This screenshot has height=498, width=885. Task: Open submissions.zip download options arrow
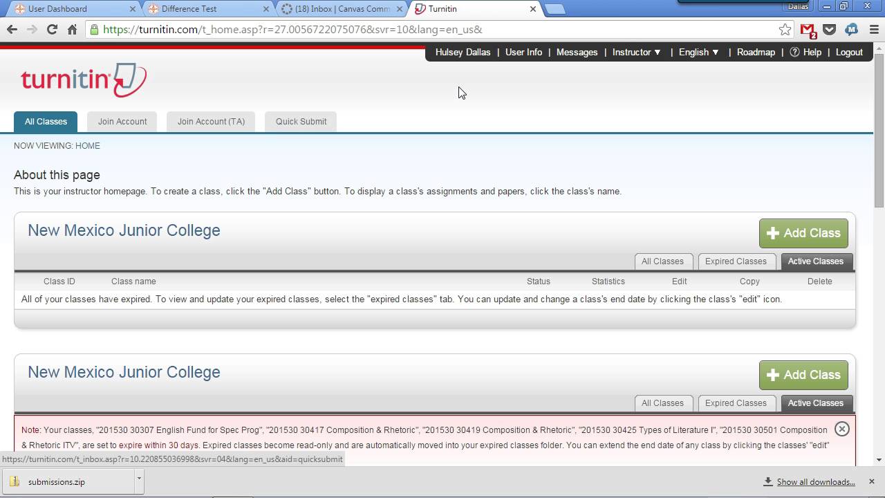[x=139, y=478]
